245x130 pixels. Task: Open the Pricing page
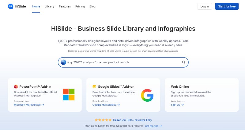(80, 6)
